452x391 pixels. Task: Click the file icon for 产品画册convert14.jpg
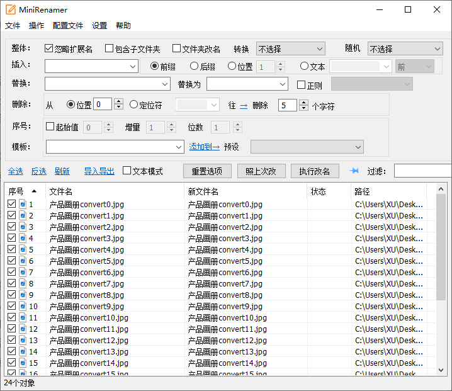coord(23,363)
